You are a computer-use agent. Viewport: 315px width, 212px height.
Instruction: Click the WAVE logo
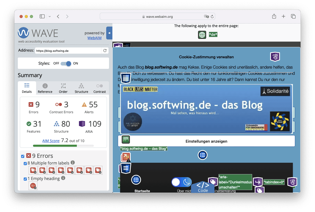pyautogui.click(x=38, y=33)
